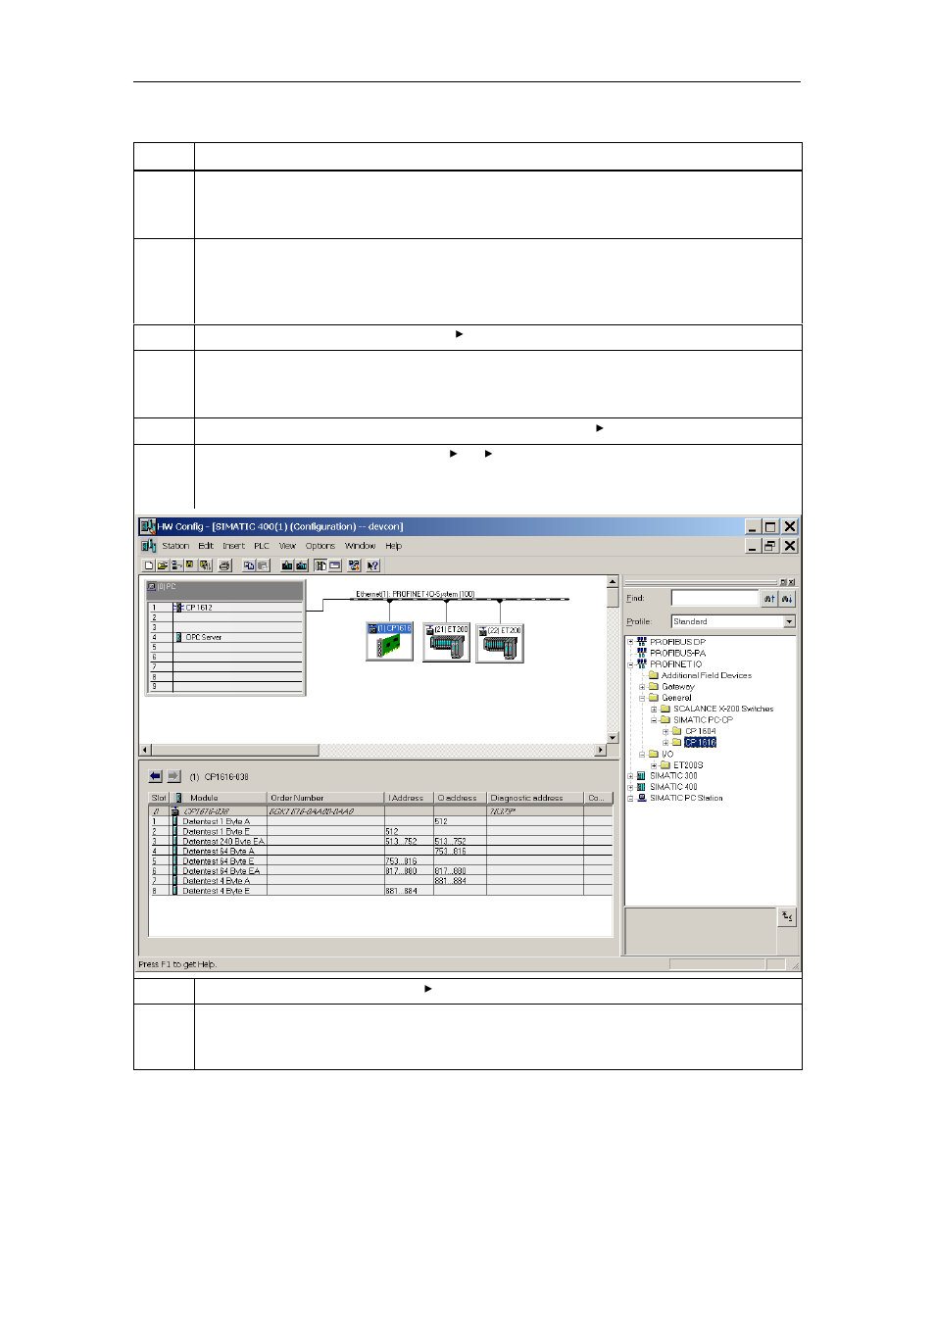935x1324 pixels.
Task: Open the PLC menu
Action: tap(262, 546)
